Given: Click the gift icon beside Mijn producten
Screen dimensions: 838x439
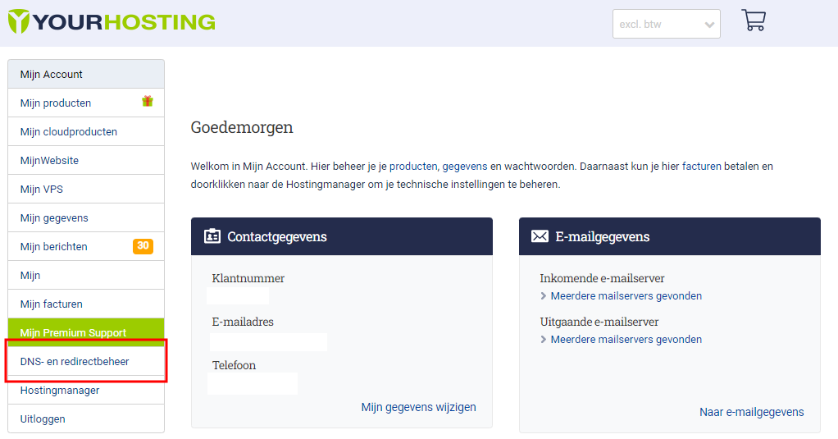Looking at the screenshot, I should [148, 102].
